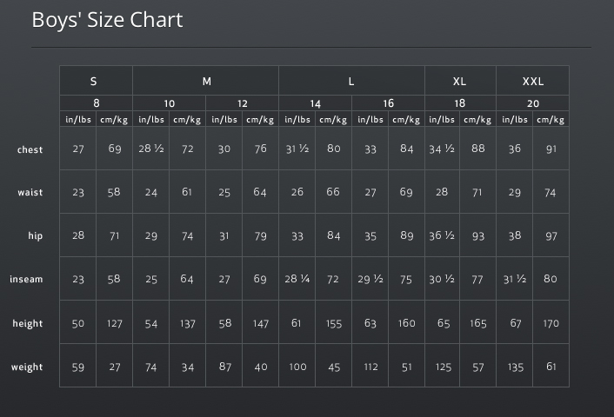The height and width of the screenshot is (417, 614).
Task: Click the numeric size 20 header cell
Action: 532,103
